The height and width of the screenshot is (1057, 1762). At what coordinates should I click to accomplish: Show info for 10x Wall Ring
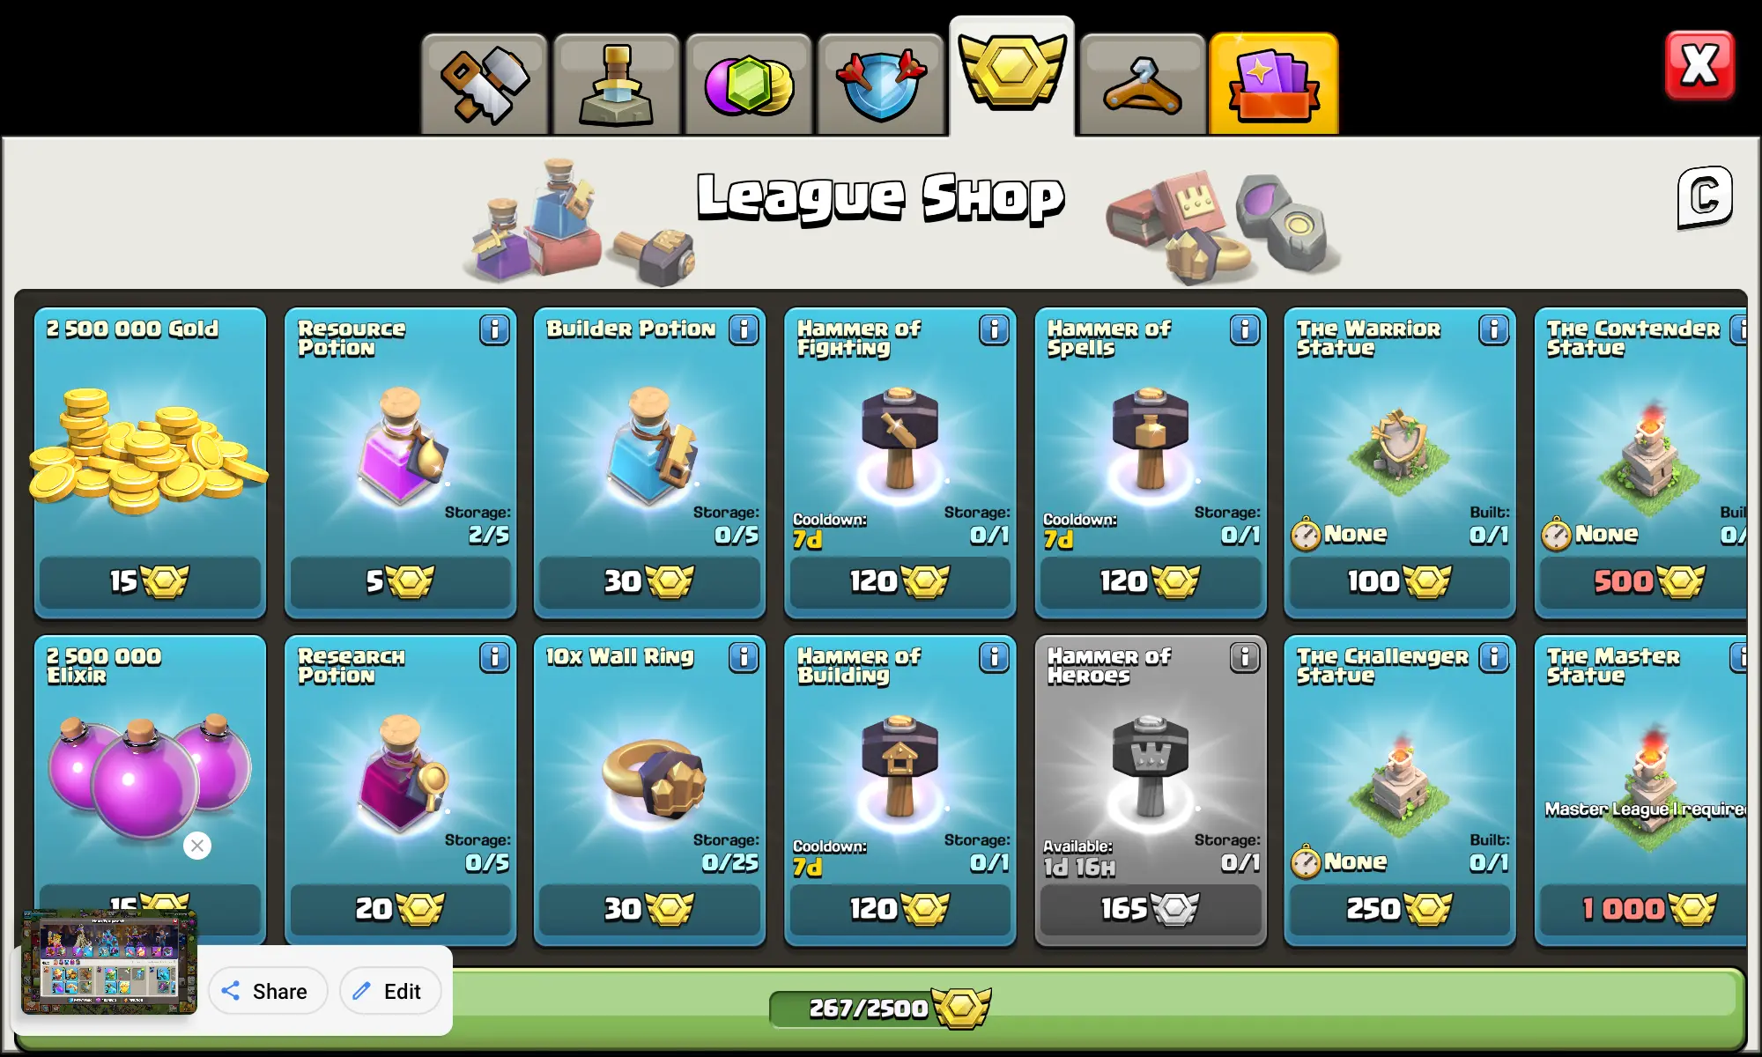(744, 657)
